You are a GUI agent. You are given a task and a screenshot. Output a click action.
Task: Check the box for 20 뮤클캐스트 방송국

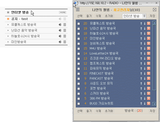point(79,24)
